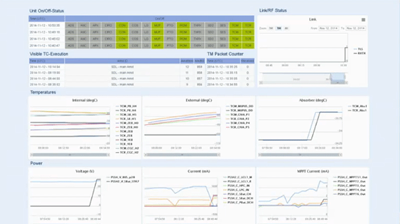This screenshot has height=224, width=400.
Task: Click right scroll arrow under External temperature chart
Action: (219, 155)
